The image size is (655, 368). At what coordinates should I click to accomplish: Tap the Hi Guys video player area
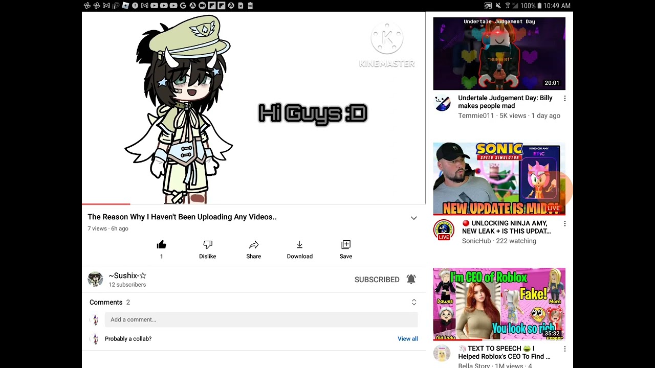coord(254,107)
